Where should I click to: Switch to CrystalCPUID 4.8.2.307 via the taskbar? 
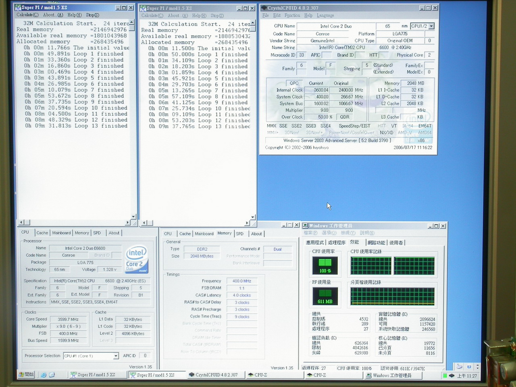point(216,375)
